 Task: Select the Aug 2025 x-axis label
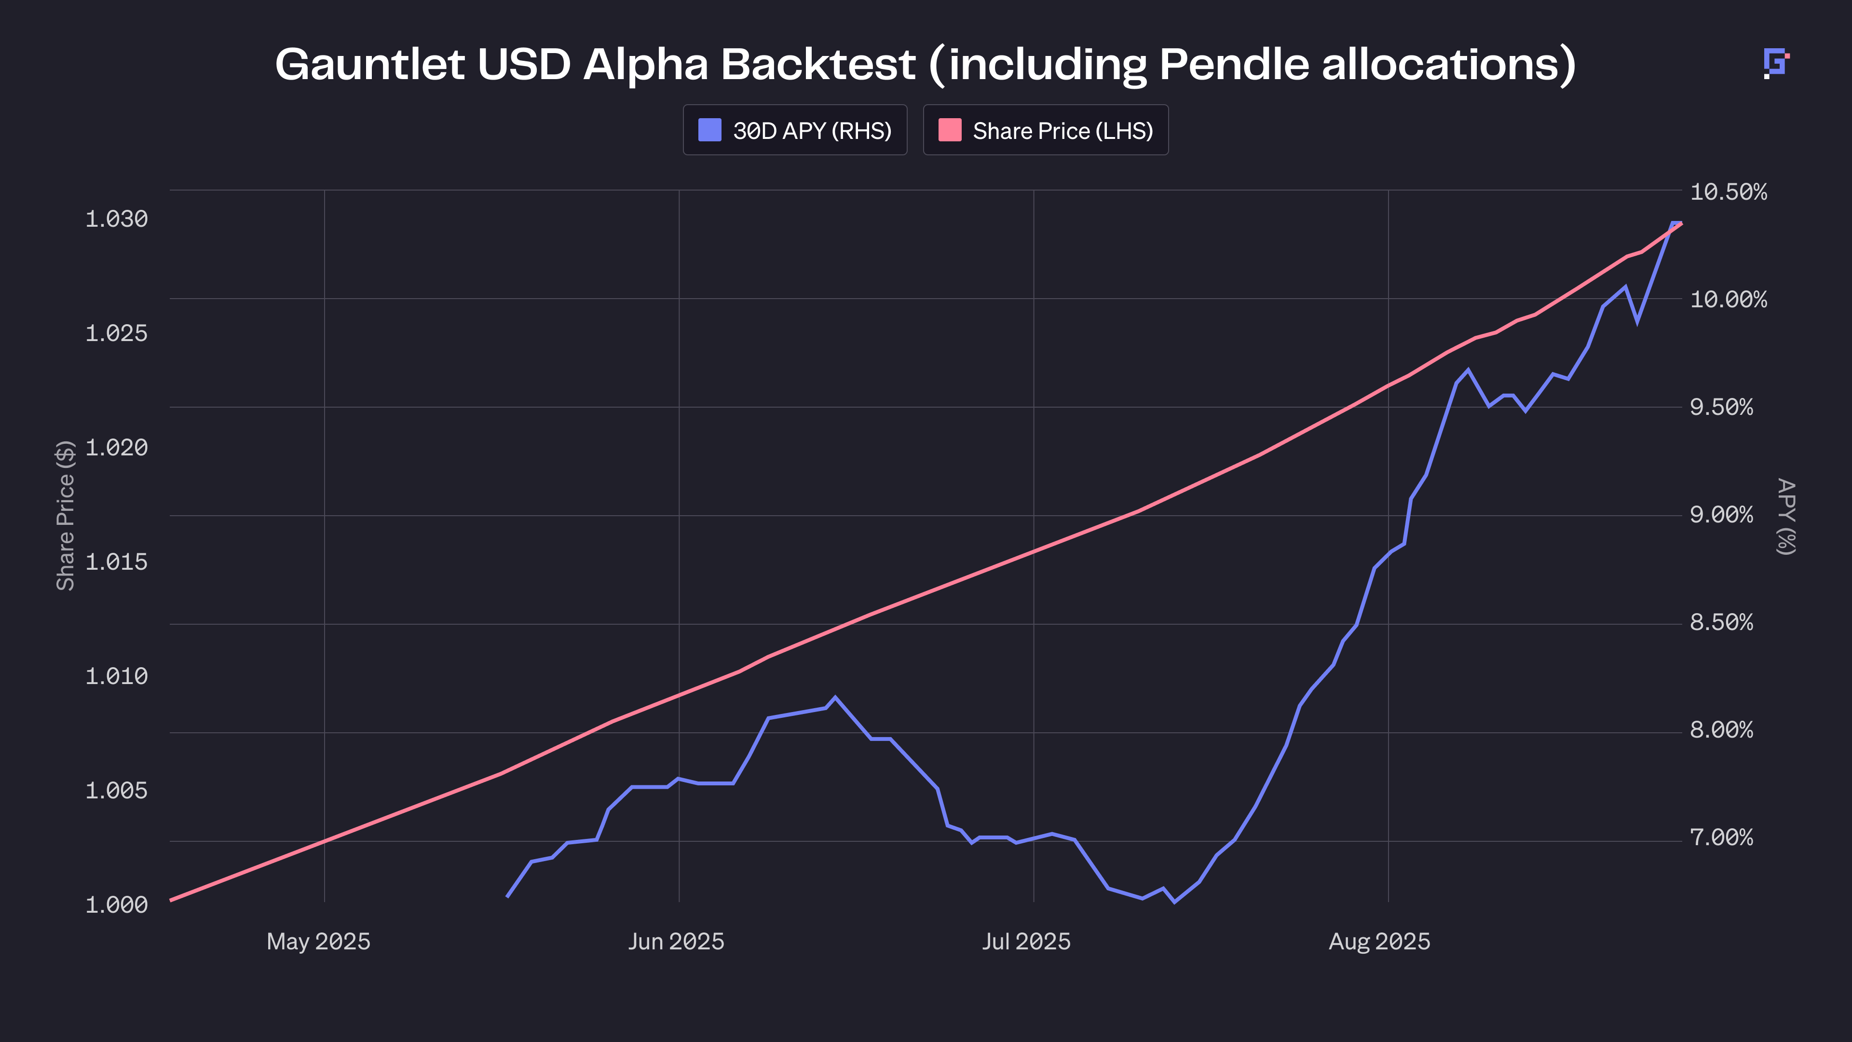[x=1379, y=941]
